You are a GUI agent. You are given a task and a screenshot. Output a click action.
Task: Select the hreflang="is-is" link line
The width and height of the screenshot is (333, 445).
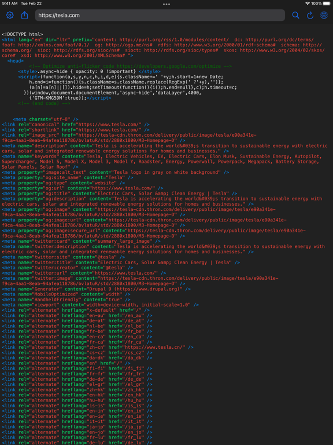point(77,406)
